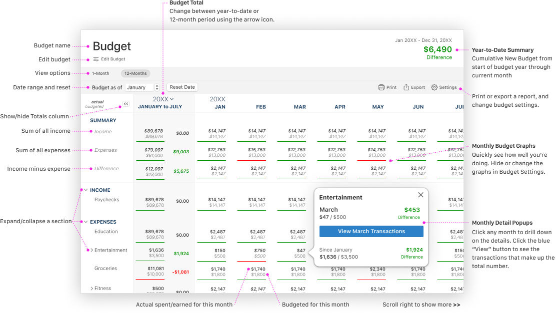Screen dimensions: 556x314
Task: Click the Print icon
Action: click(381, 87)
